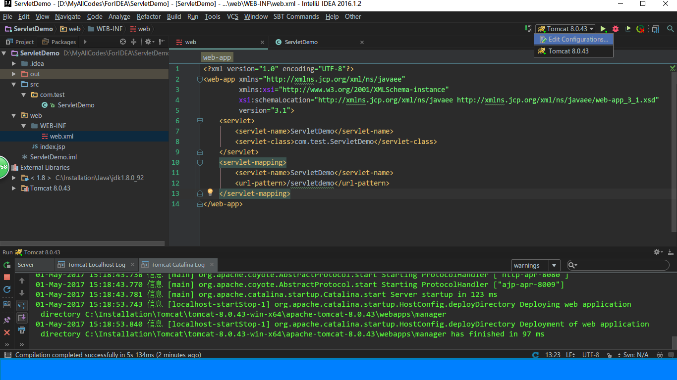Rerun Tomcat in the Run panel

tap(7, 265)
